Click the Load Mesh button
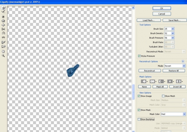Screen dimensions: 187x132 149,20
